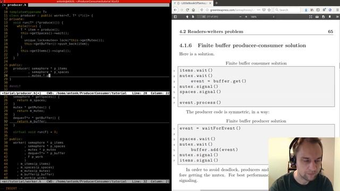Click the 'spaces.signal()' code line

tap(200, 92)
